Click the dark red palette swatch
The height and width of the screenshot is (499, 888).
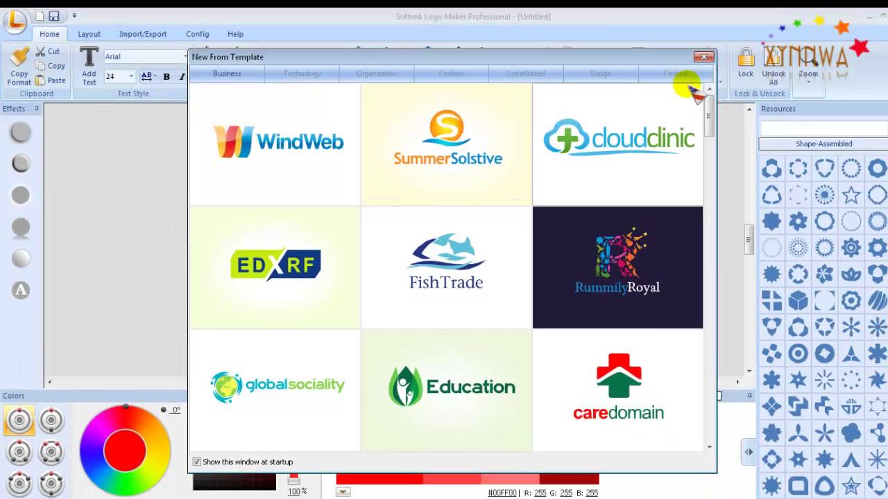point(569,479)
